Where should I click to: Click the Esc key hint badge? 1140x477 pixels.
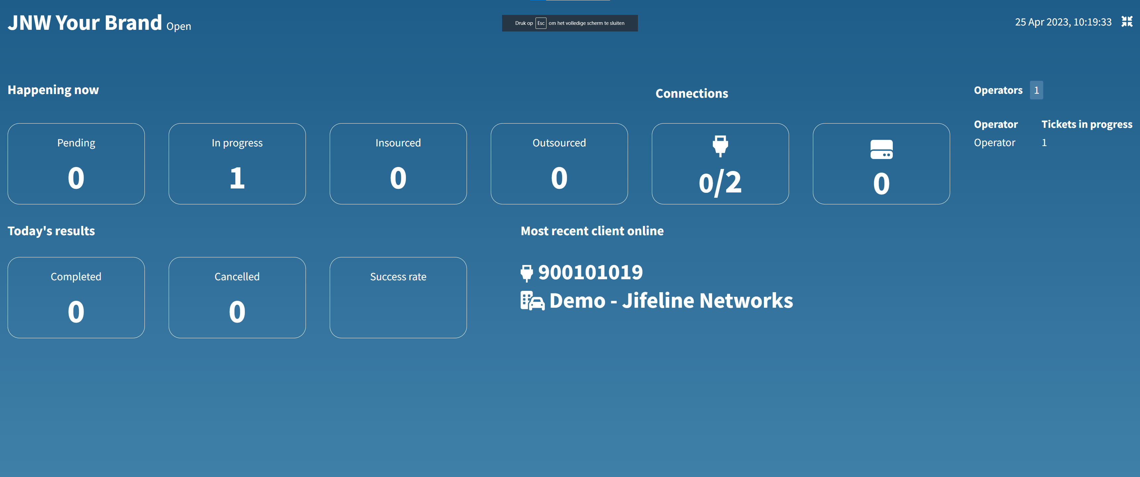541,23
